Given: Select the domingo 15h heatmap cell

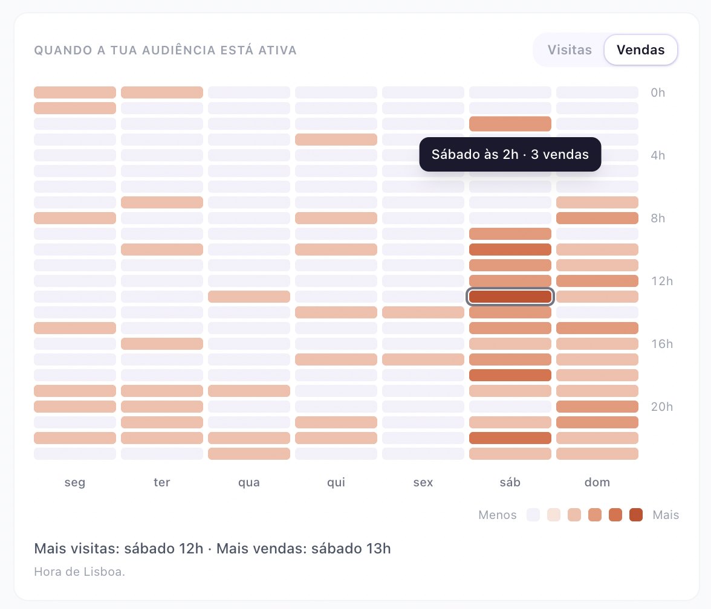Looking at the screenshot, I should click(597, 328).
